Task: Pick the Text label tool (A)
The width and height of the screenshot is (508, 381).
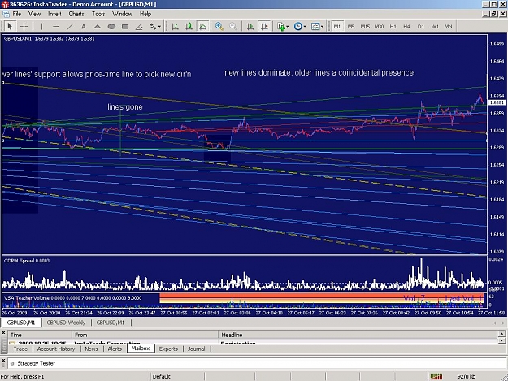Action: tap(84, 26)
